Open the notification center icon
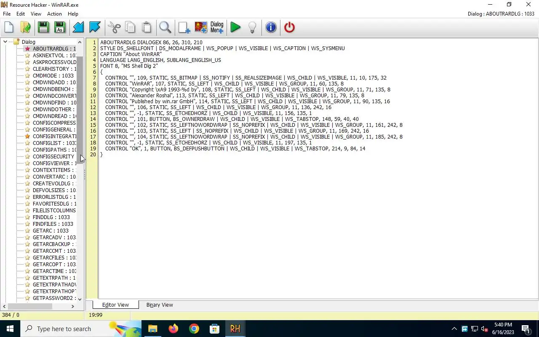539x337 pixels. pyautogui.click(x=526, y=329)
